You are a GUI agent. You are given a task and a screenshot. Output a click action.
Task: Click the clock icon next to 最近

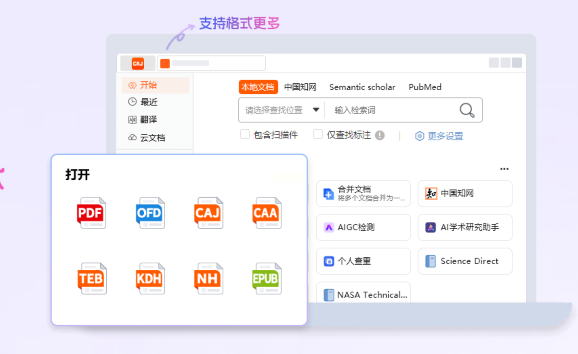tap(132, 102)
